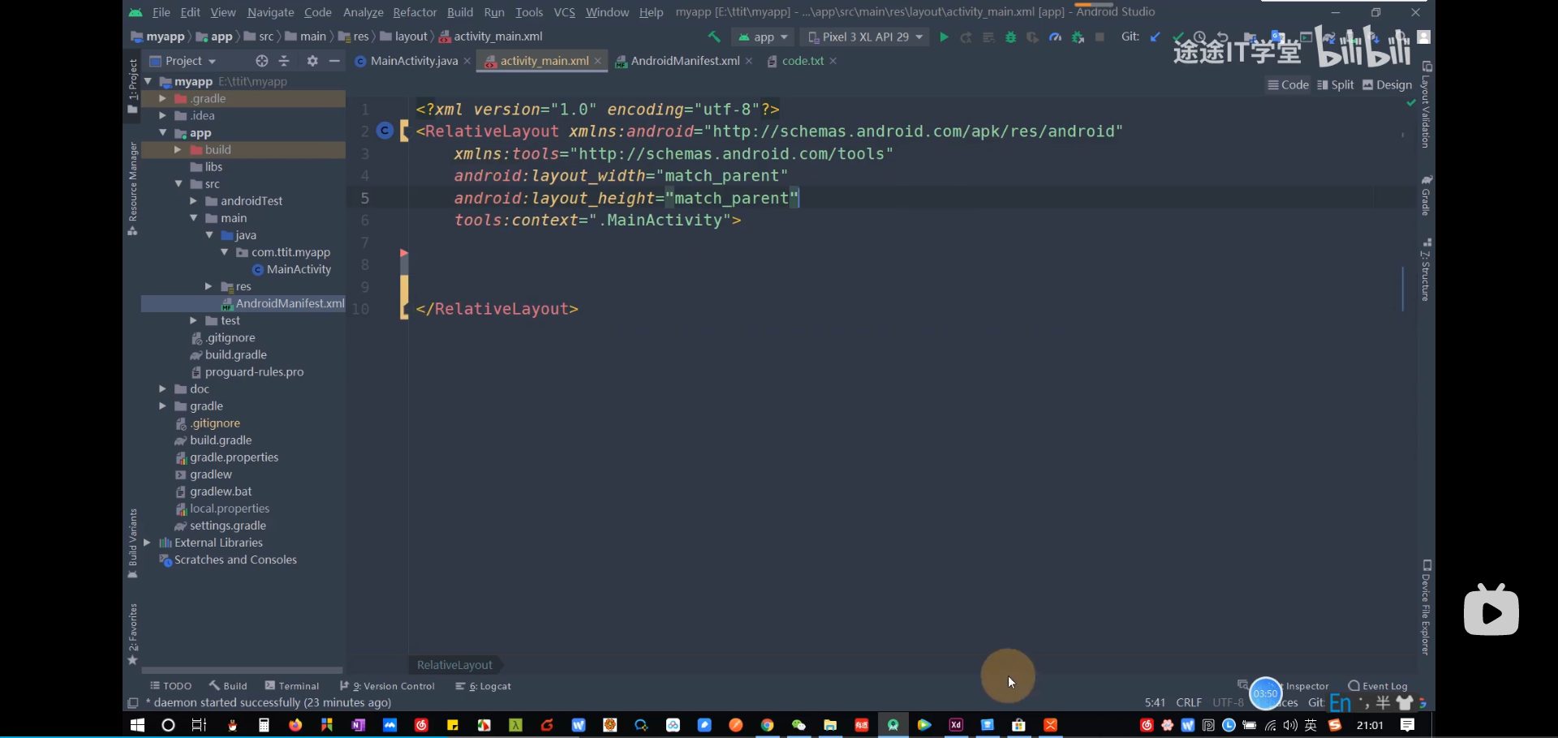Click the CRLF line separator in status bar
1558x738 pixels.
coord(1189,703)
